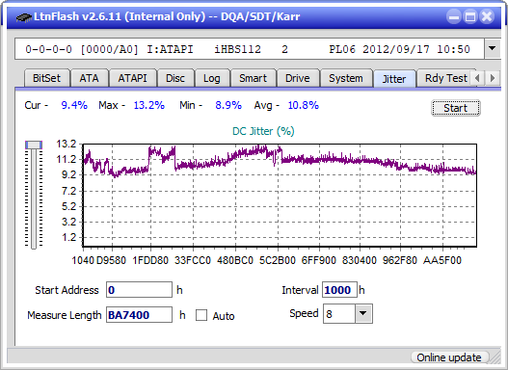
Task: Click the 13.2 y-axis label
Action: 67,144
